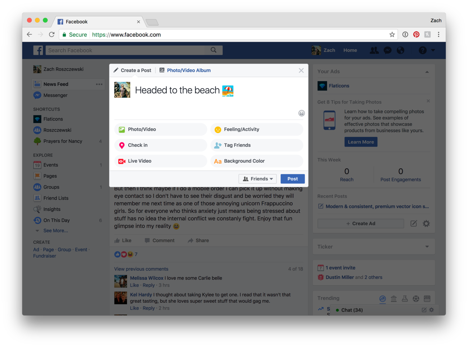Open Quick Help question mark icon

(422, 50)
